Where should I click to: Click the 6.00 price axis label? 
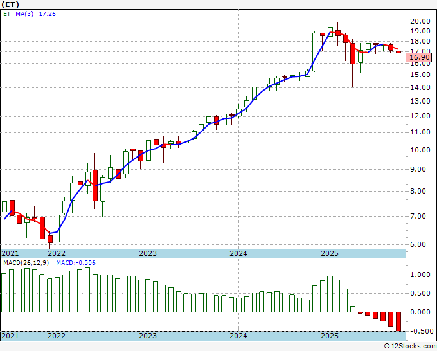click(x=423, y=244)
